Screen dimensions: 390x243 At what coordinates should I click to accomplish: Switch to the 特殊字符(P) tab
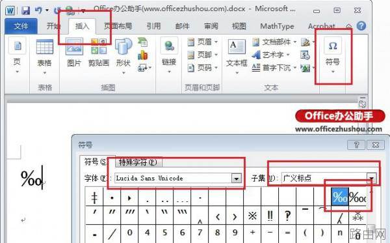(x=138, y=162)
